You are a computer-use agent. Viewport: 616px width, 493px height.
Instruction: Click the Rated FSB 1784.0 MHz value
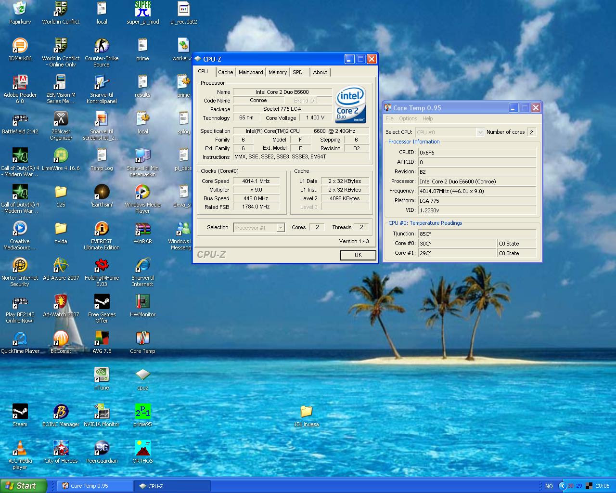(x=257, y=207)
